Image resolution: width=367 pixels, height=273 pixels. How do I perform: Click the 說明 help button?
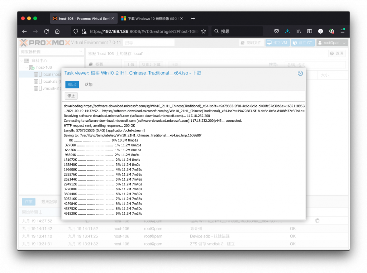coord(337,54)
